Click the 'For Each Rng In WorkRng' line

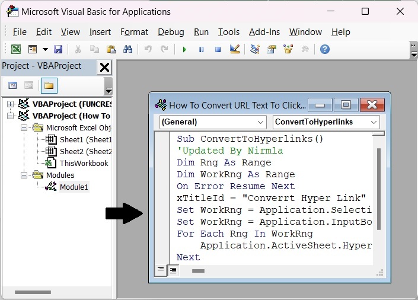pos(245,234)
